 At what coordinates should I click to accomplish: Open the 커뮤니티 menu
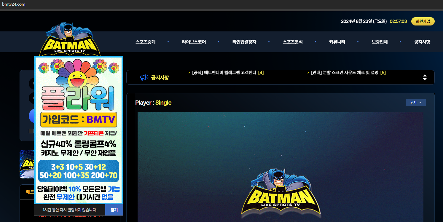click(337, 42)
